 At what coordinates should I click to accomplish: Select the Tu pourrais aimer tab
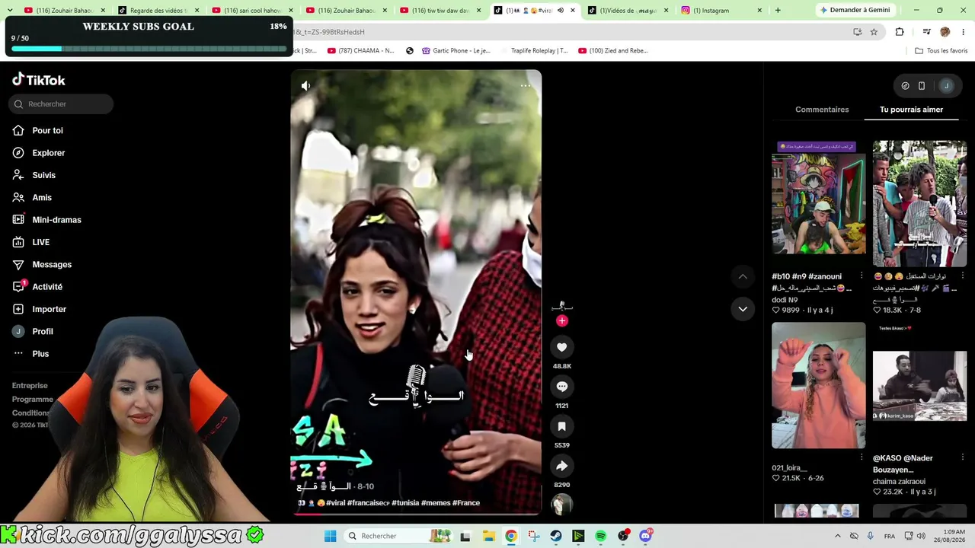pyautogui.click(x=911, y=110)
